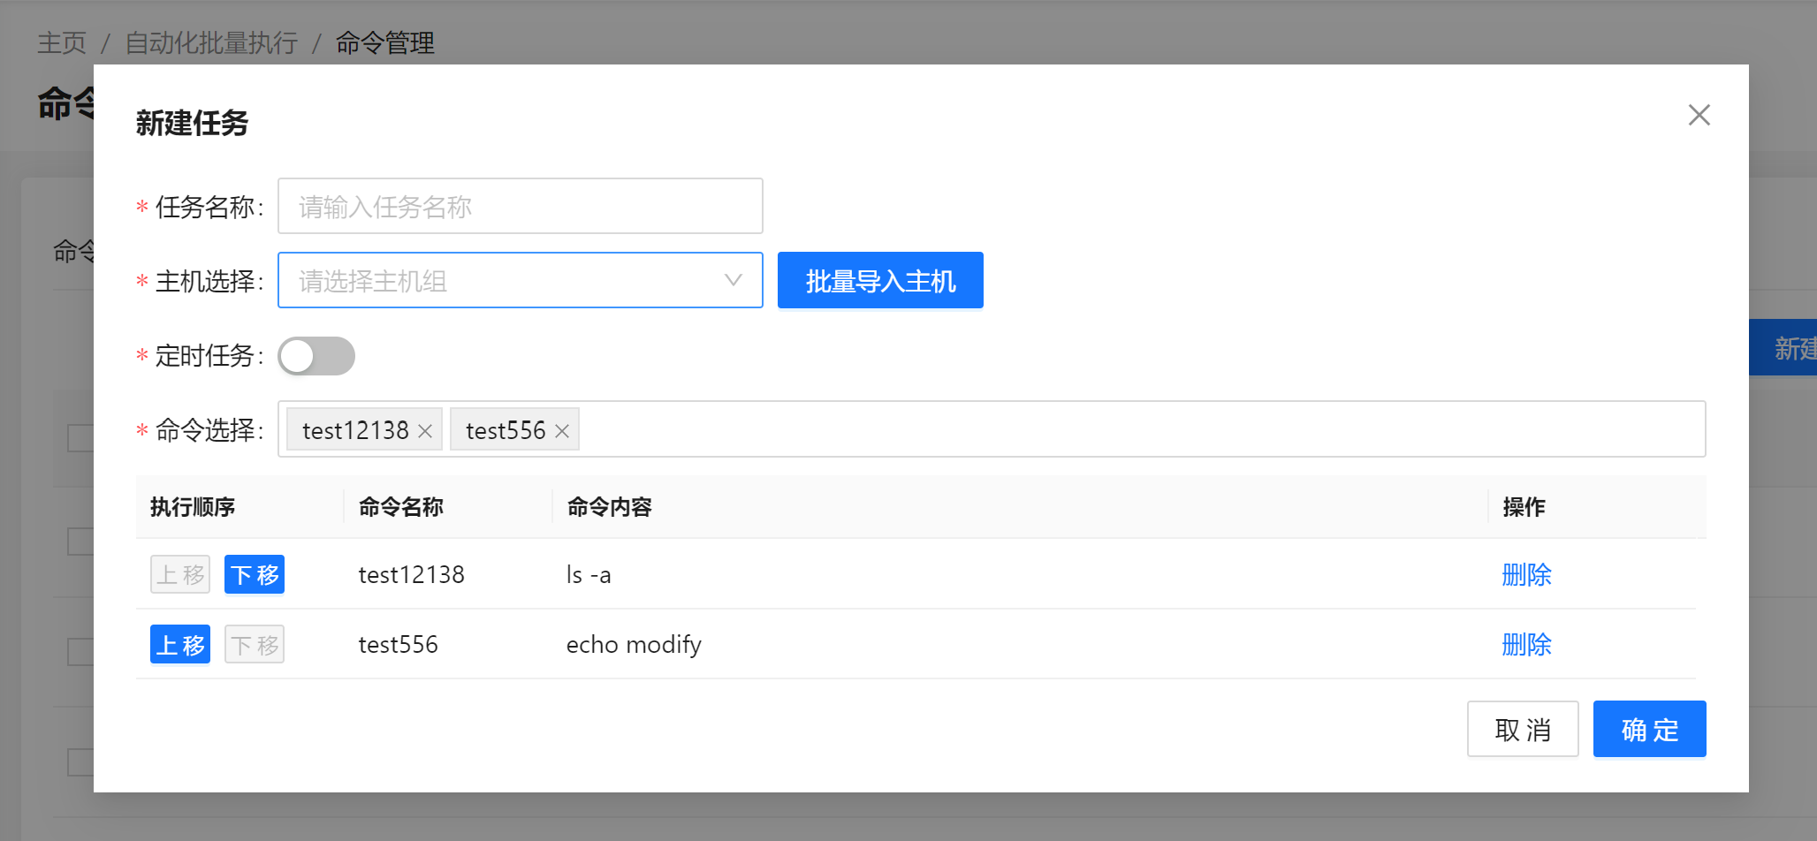Click the disabled 下移 button for test556
The width and height of the screenshot is (1817, 841).
[x=255, y=645]
